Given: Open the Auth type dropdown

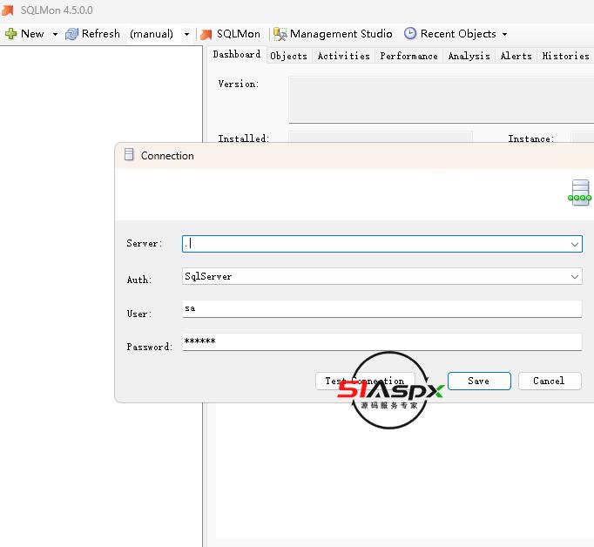Looking at the screenshot, I should pyautogui.click(x=575, y=276).
